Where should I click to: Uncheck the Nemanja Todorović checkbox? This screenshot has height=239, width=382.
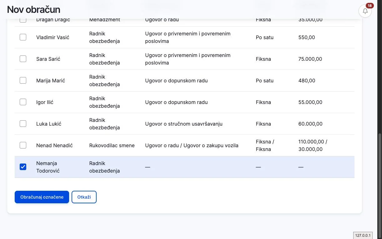(x=23, y=167)
